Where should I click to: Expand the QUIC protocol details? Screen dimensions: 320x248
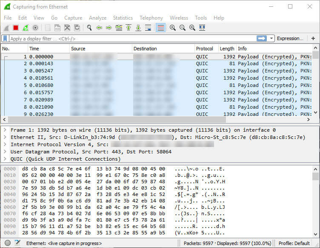(x=5, y=159)
